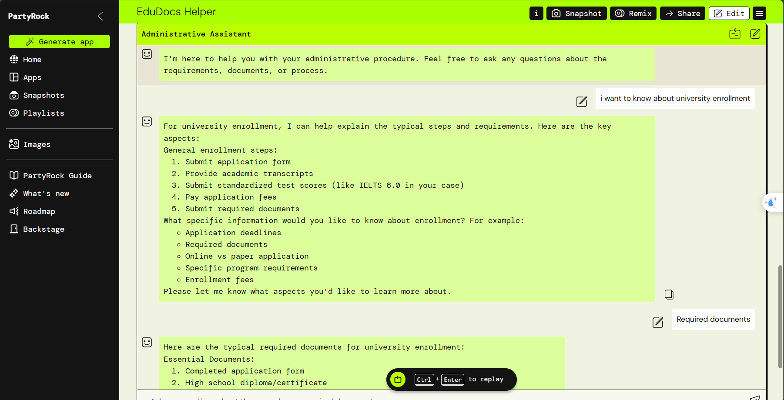The width and height of the screenshot is (784, 400).
Task: Click the magic wand icon in Generate app
Action: pos(30,42)
